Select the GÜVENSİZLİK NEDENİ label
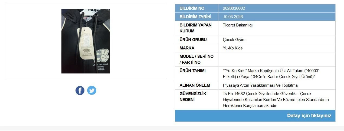344x131 pixels. click(x=193, y=97)
